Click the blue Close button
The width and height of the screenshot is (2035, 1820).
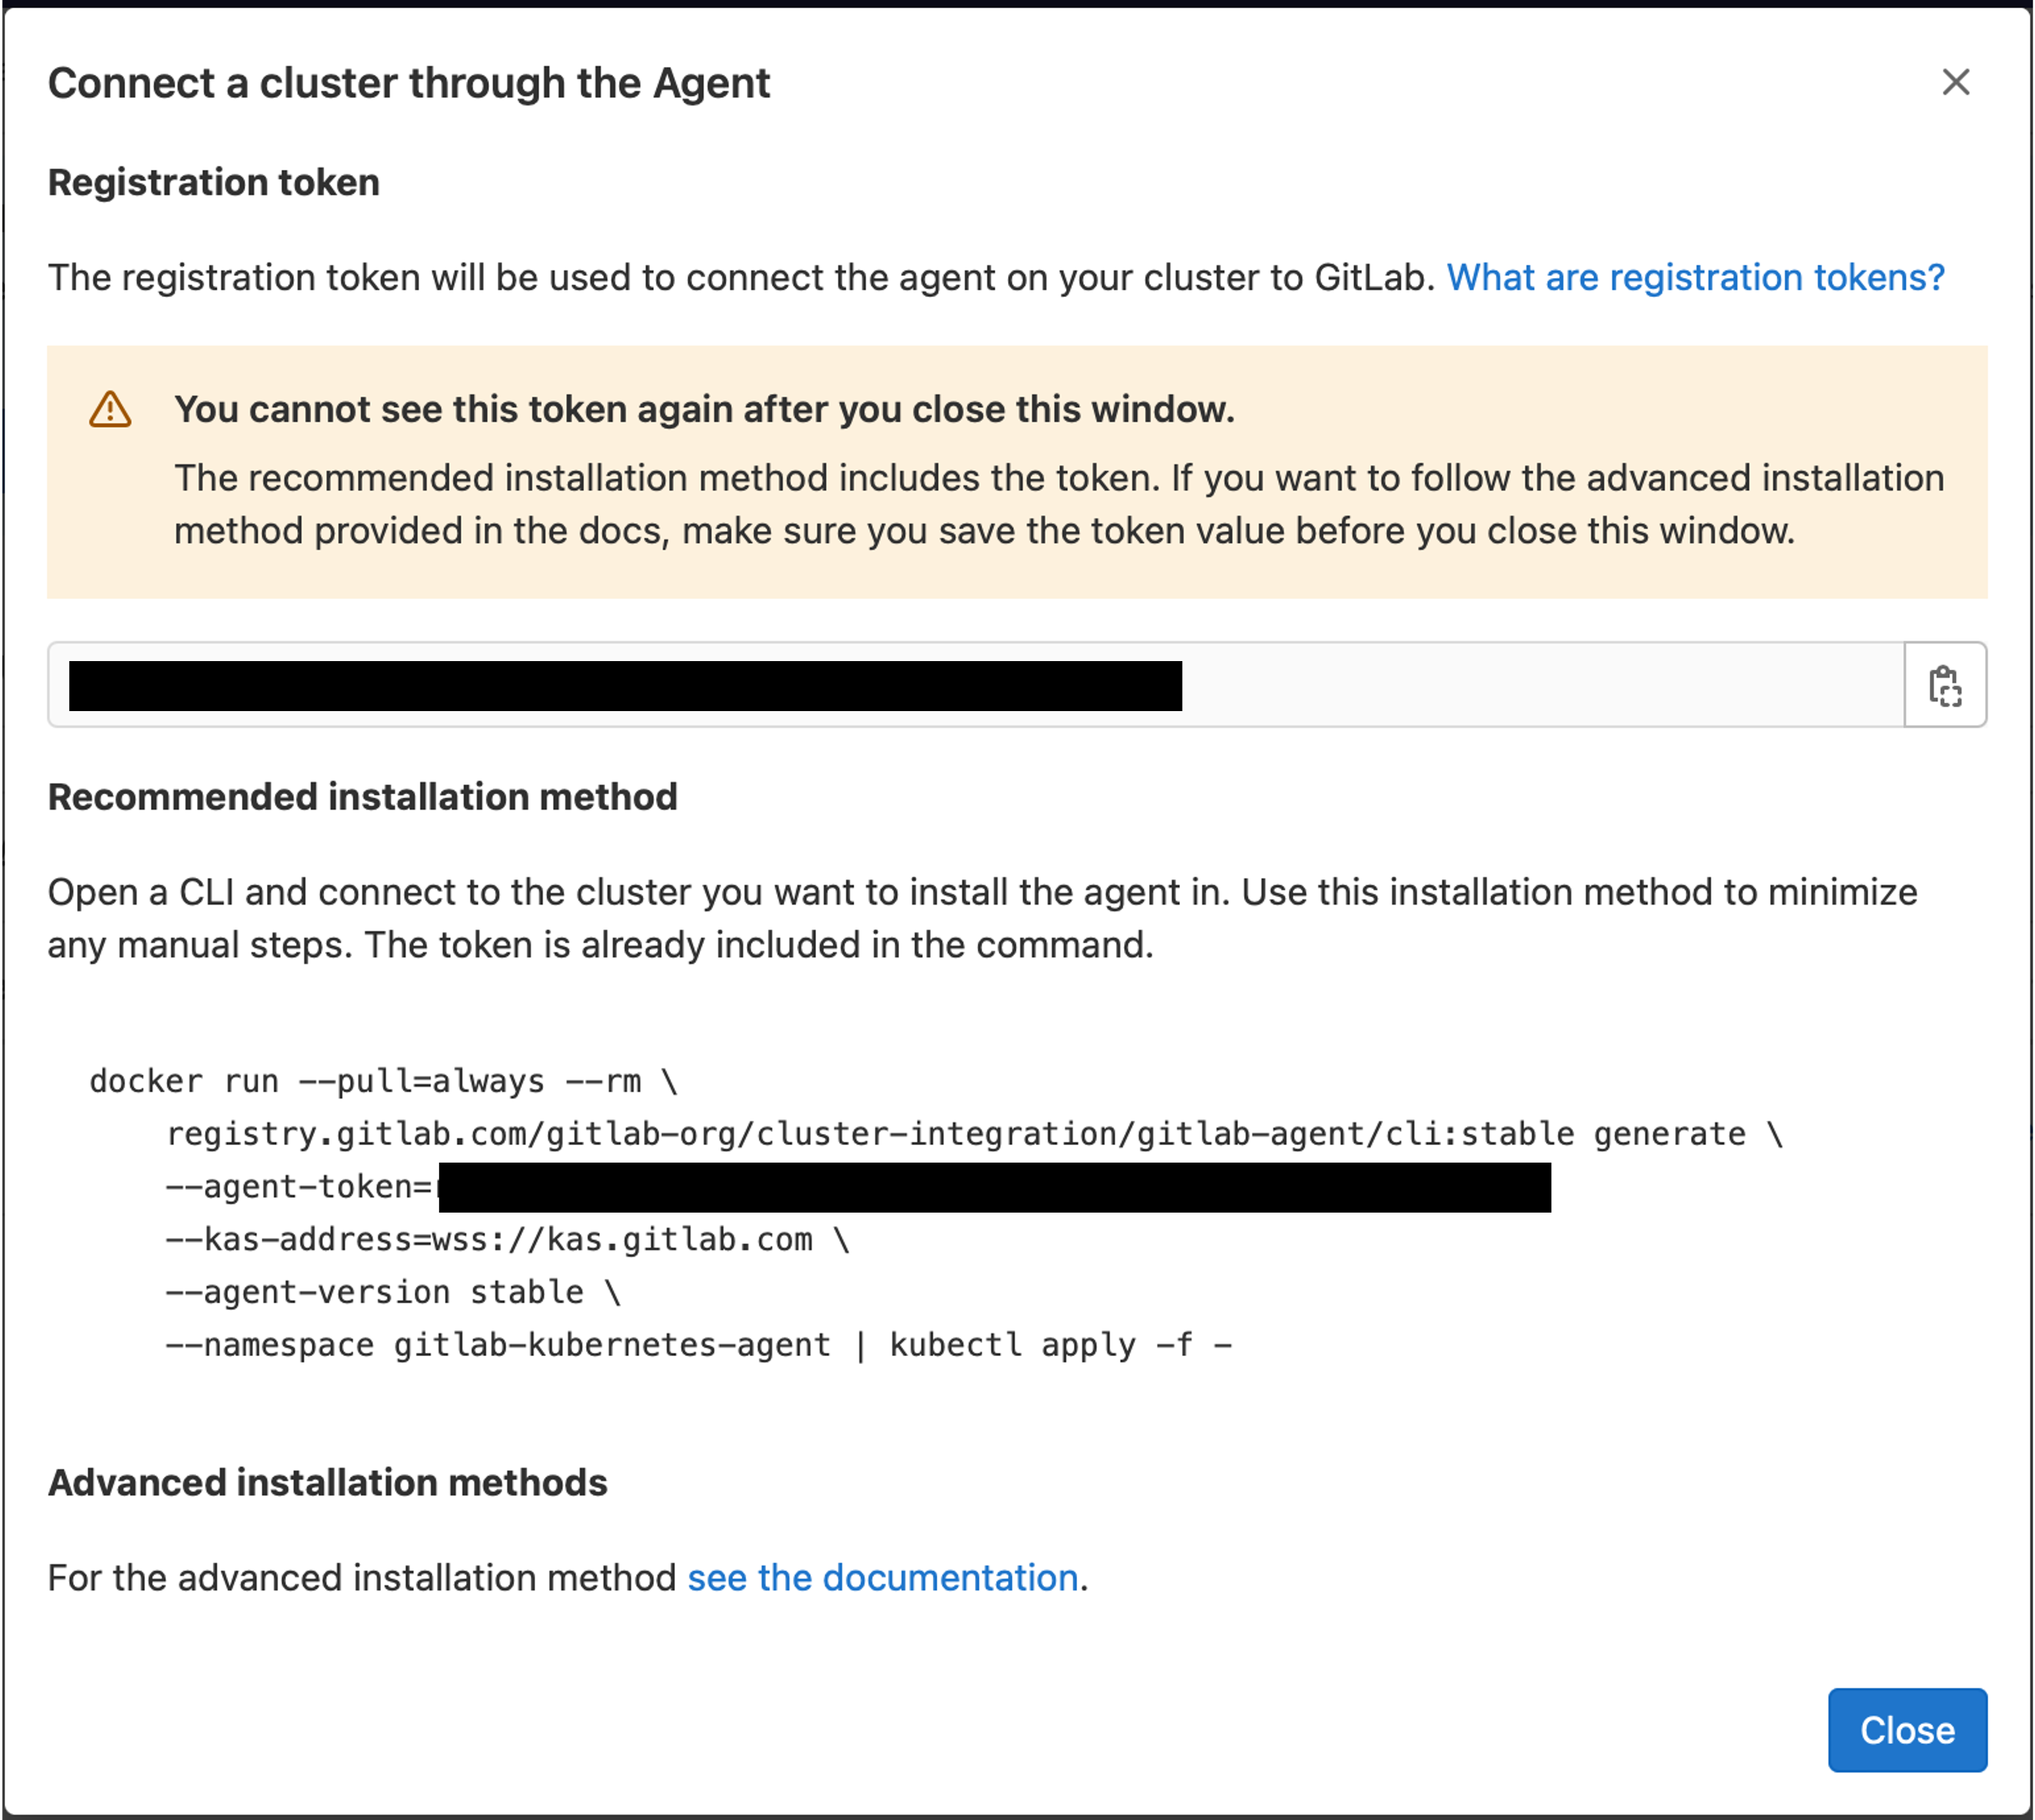coord(1907,1730)
